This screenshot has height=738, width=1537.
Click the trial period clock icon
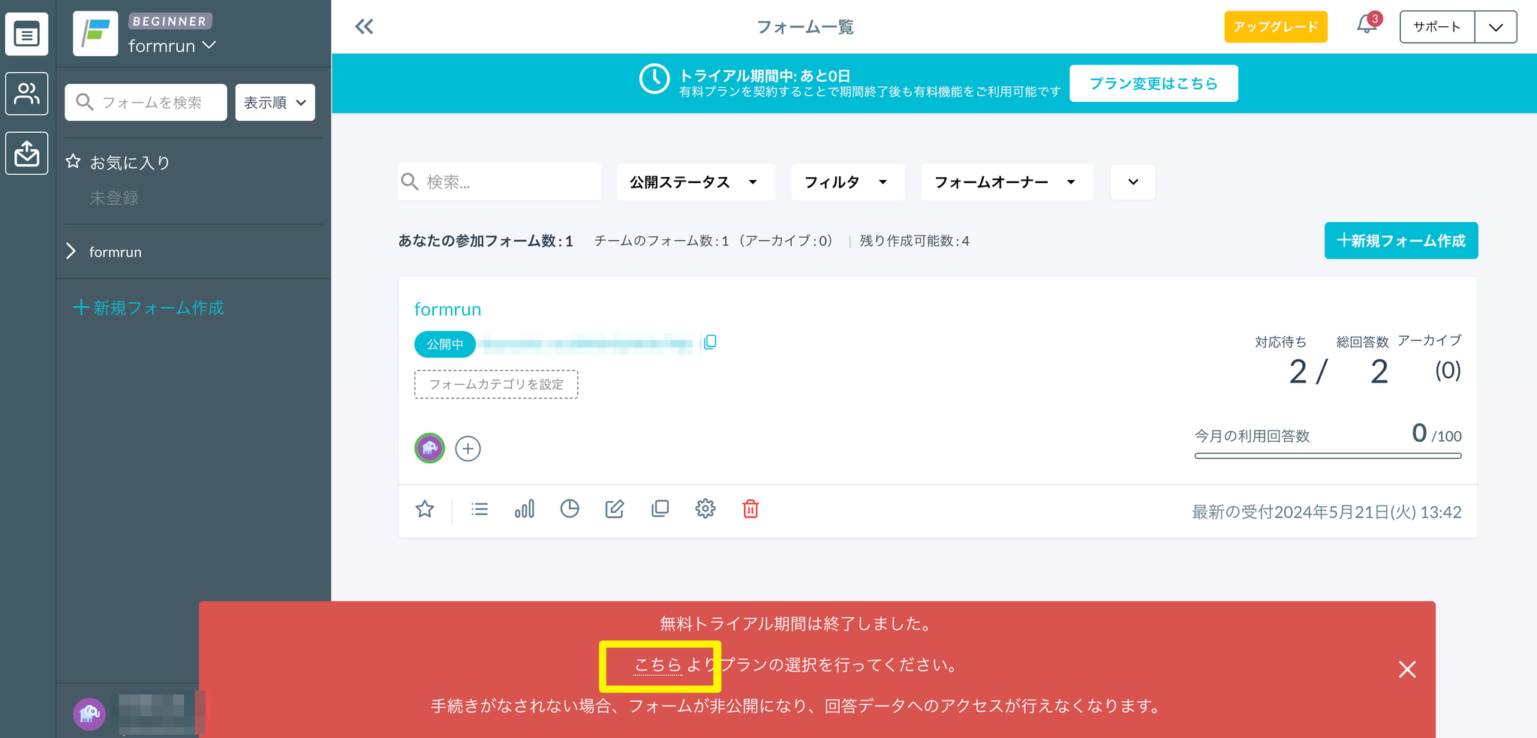(x=654, y=79)
